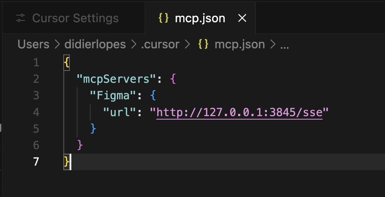Click line number 4 in the gutter
This screenshot has height=197, width=385.
36,112
